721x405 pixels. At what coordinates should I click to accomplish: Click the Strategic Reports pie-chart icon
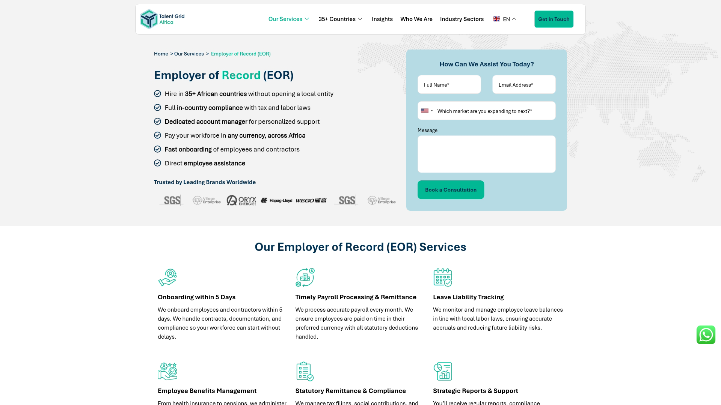[443, 371]
